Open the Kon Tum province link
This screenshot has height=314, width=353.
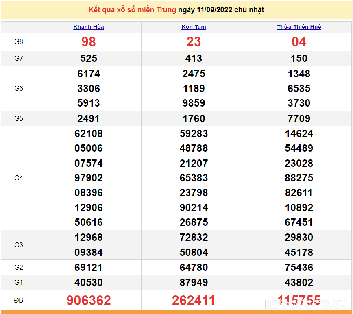194,27
